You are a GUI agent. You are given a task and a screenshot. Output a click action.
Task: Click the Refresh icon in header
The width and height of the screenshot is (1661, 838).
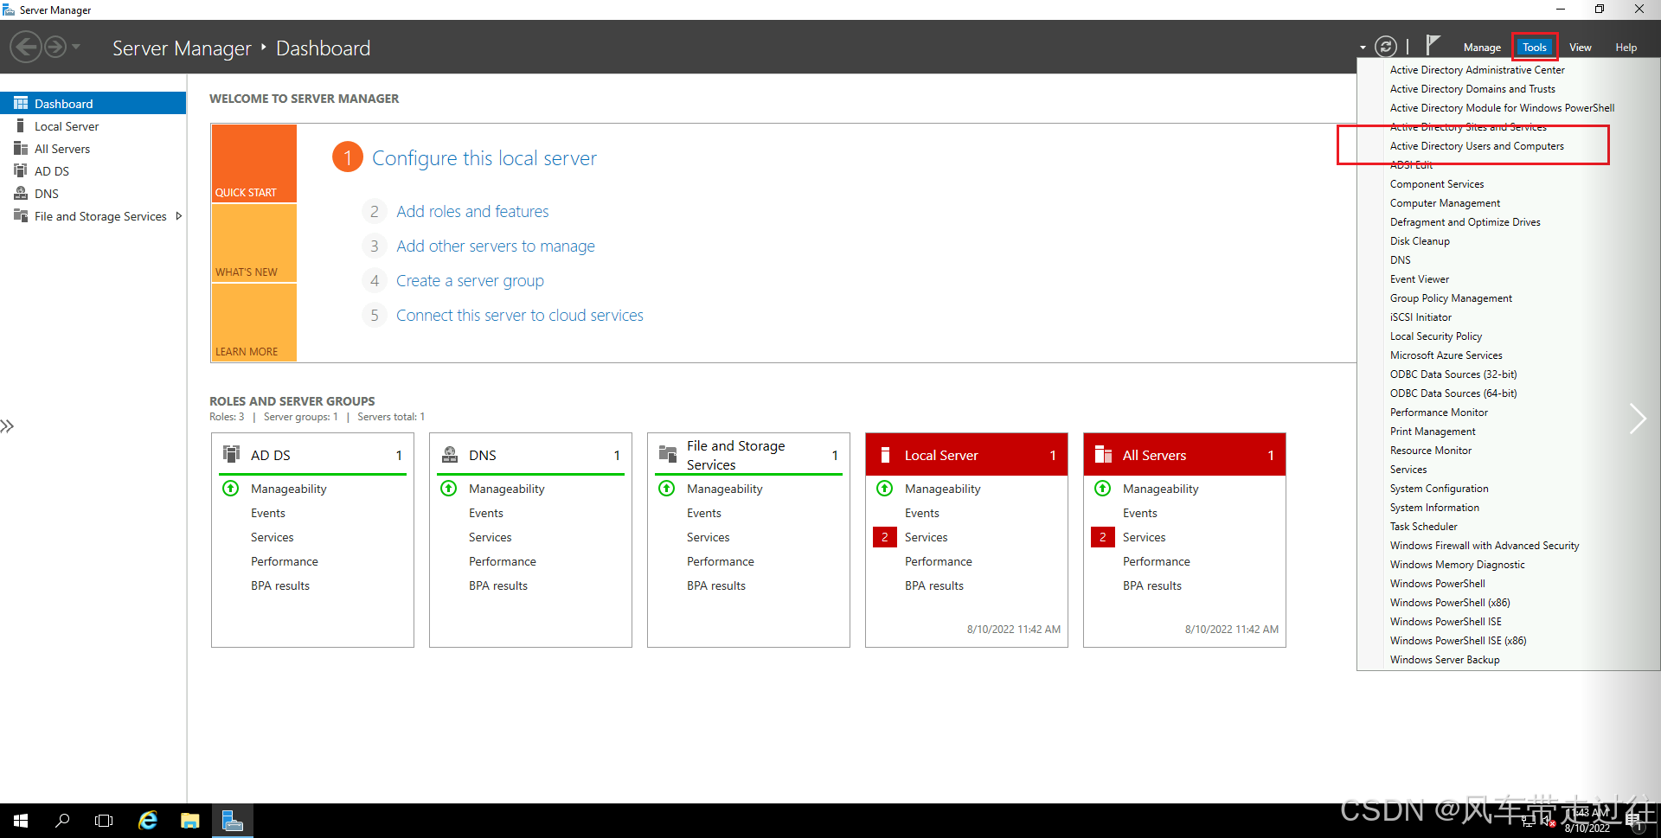pos(1385,47)
